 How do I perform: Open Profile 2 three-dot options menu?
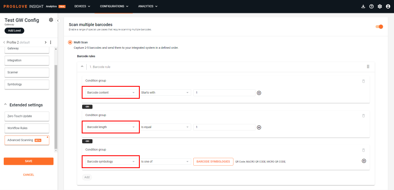[x=51, y=42]
